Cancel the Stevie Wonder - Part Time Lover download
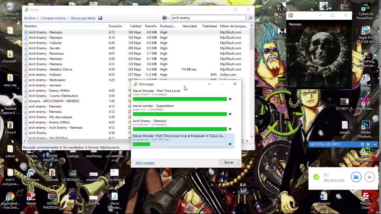Image resolution: width=381 pixels, height=214 pixels. click(x=230, y=99)
